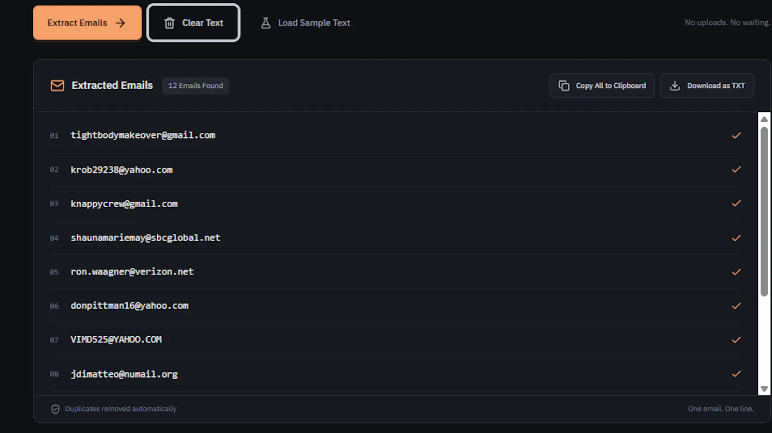Image resolution: width=772 pixels, height=433 pixels.
Task: Click the shield icon beside Duplicates removed automatically
Action: 55,409
